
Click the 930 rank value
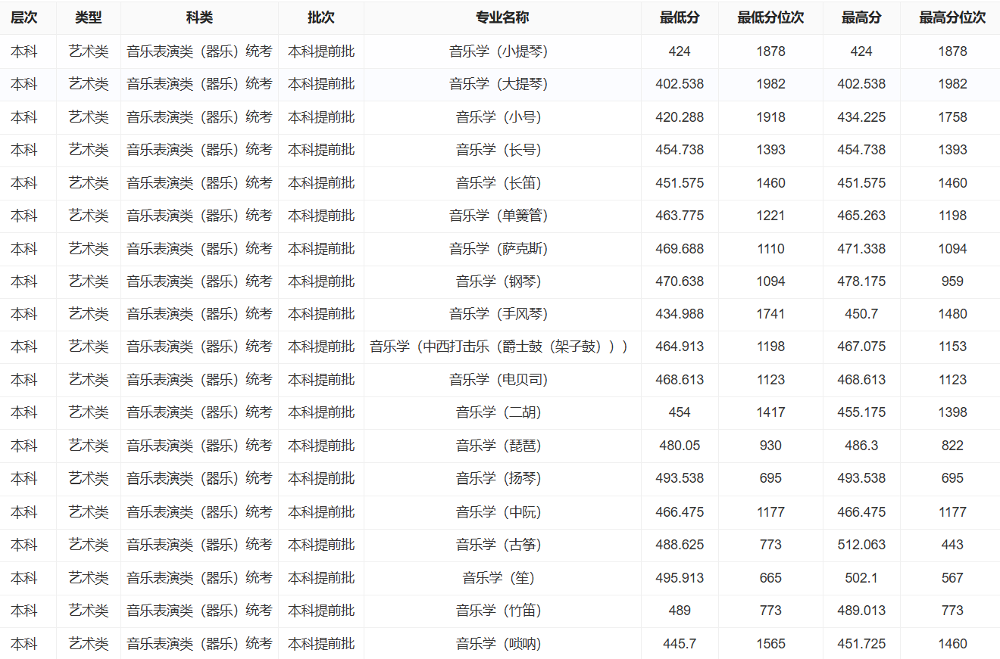click(x=770, y=446)
